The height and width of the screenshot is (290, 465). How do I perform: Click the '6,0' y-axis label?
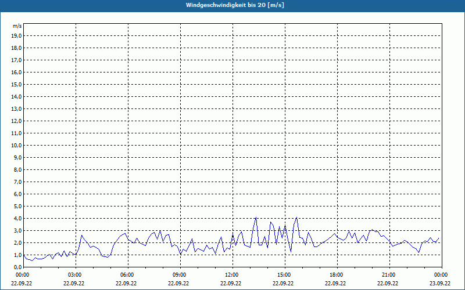19,194
